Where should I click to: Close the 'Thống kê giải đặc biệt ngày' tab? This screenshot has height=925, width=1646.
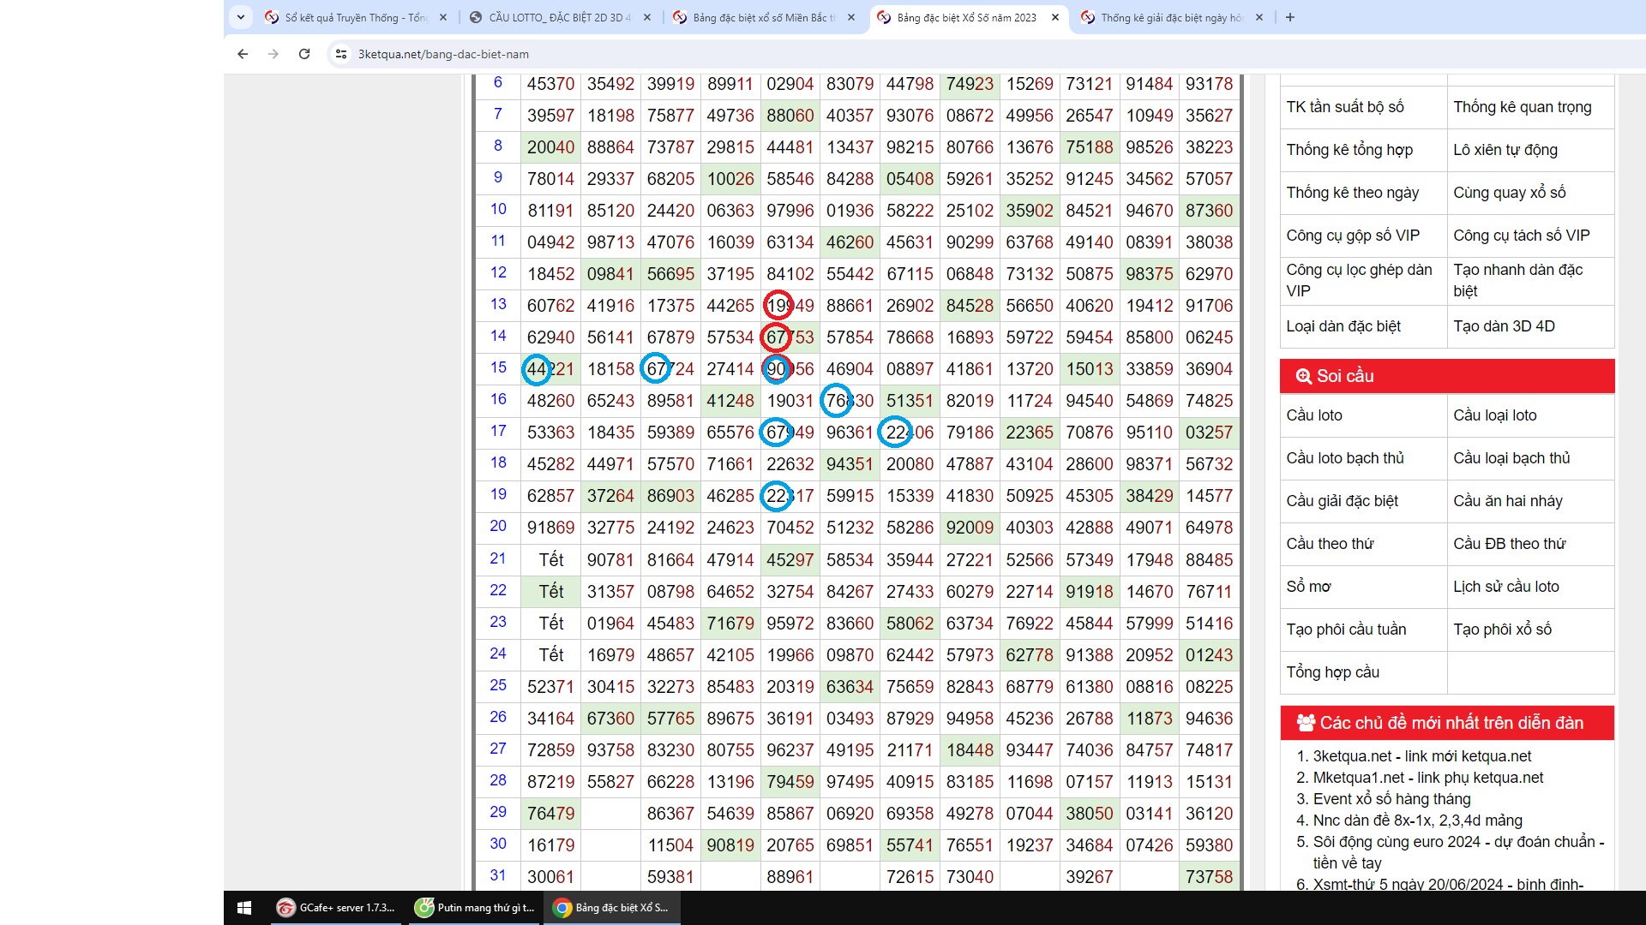pyautogui.click(x=1259, y=17)
